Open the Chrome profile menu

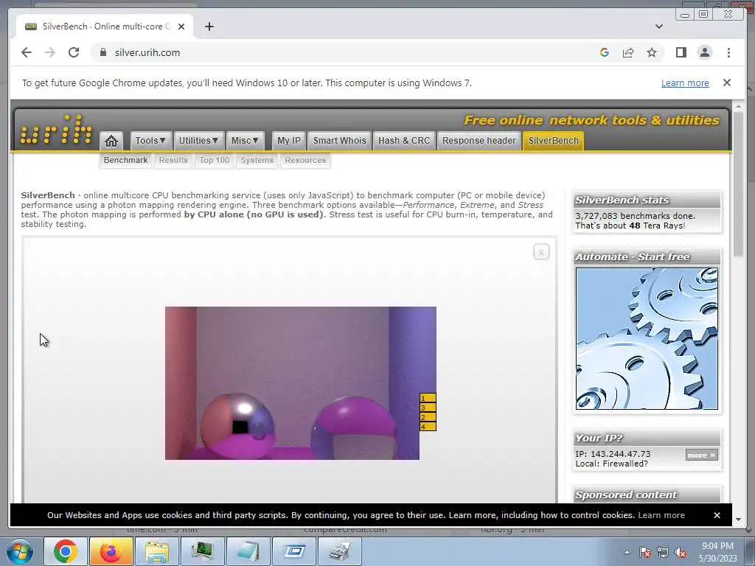coord(704,52)
